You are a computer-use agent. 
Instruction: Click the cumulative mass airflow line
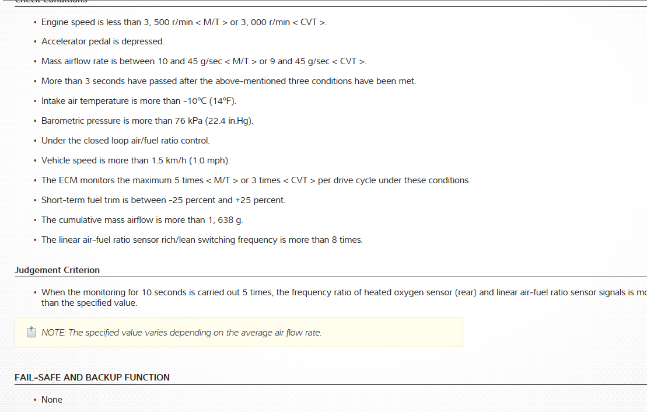pyautogui.click(x=142, y=220)
